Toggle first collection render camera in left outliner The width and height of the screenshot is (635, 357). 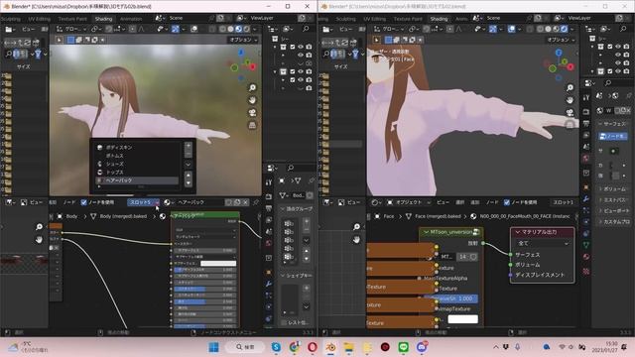point(309,47)
